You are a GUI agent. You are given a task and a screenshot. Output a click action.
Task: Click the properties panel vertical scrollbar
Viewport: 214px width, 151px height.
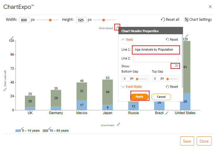point(182,61)
